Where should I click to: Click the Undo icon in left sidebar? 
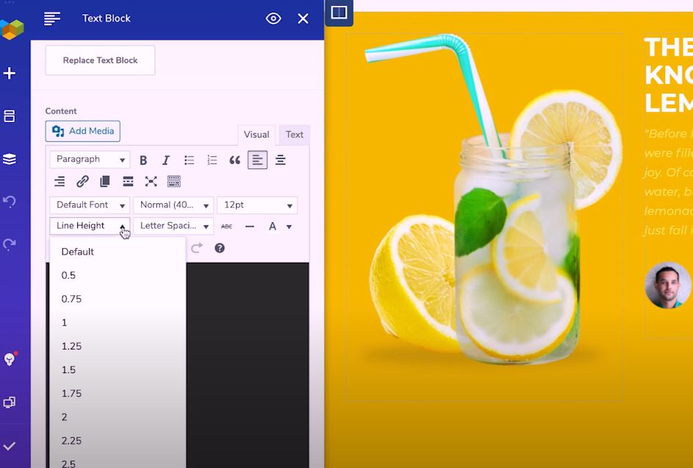point(10,202)
